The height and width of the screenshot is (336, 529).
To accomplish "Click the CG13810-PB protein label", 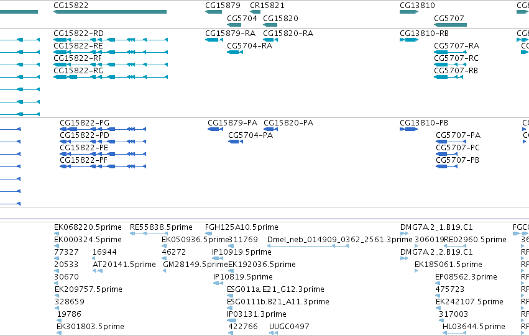I will pyautogui.click(x=424, y=123).
